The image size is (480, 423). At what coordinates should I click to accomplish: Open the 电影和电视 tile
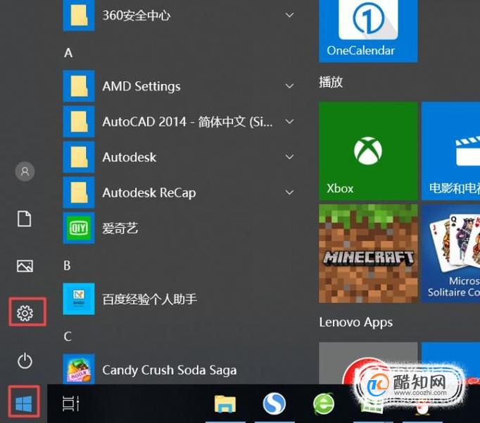coord(450,151)
